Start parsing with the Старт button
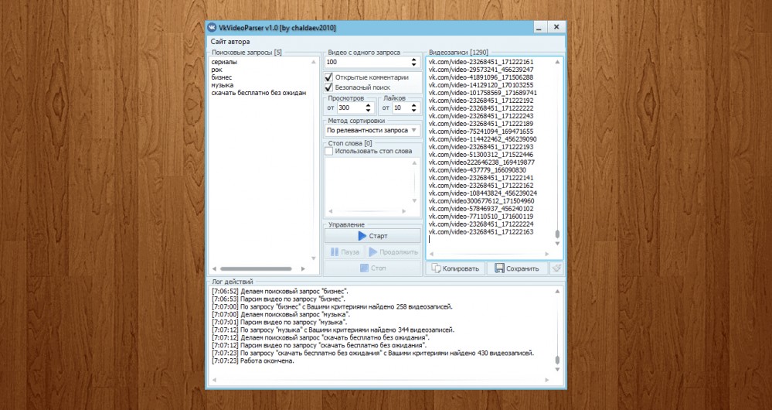This screenshot has height=410, width=772. [372, 235]
